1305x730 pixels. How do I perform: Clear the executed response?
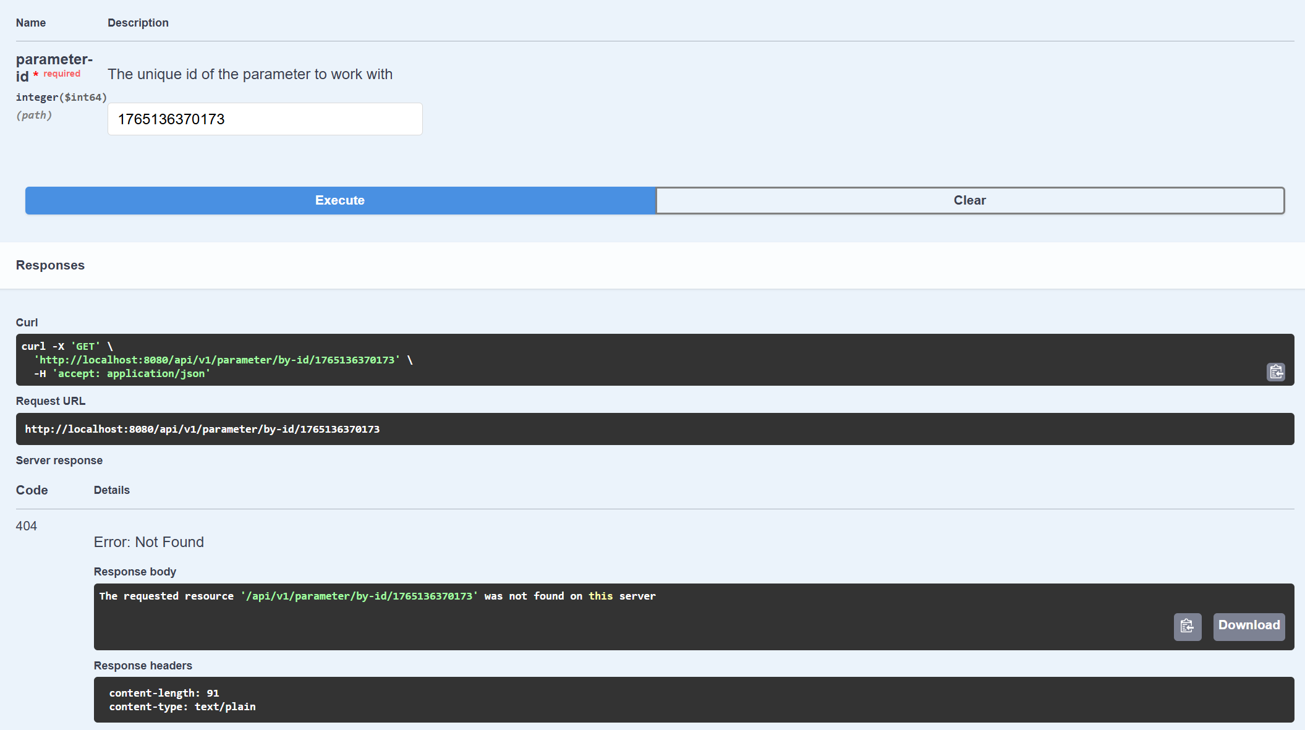point(969,200)
